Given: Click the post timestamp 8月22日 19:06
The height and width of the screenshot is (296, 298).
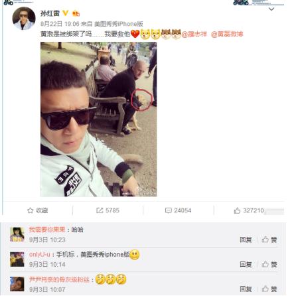Looking at the screenshot, I should click(x=60, y=24).
